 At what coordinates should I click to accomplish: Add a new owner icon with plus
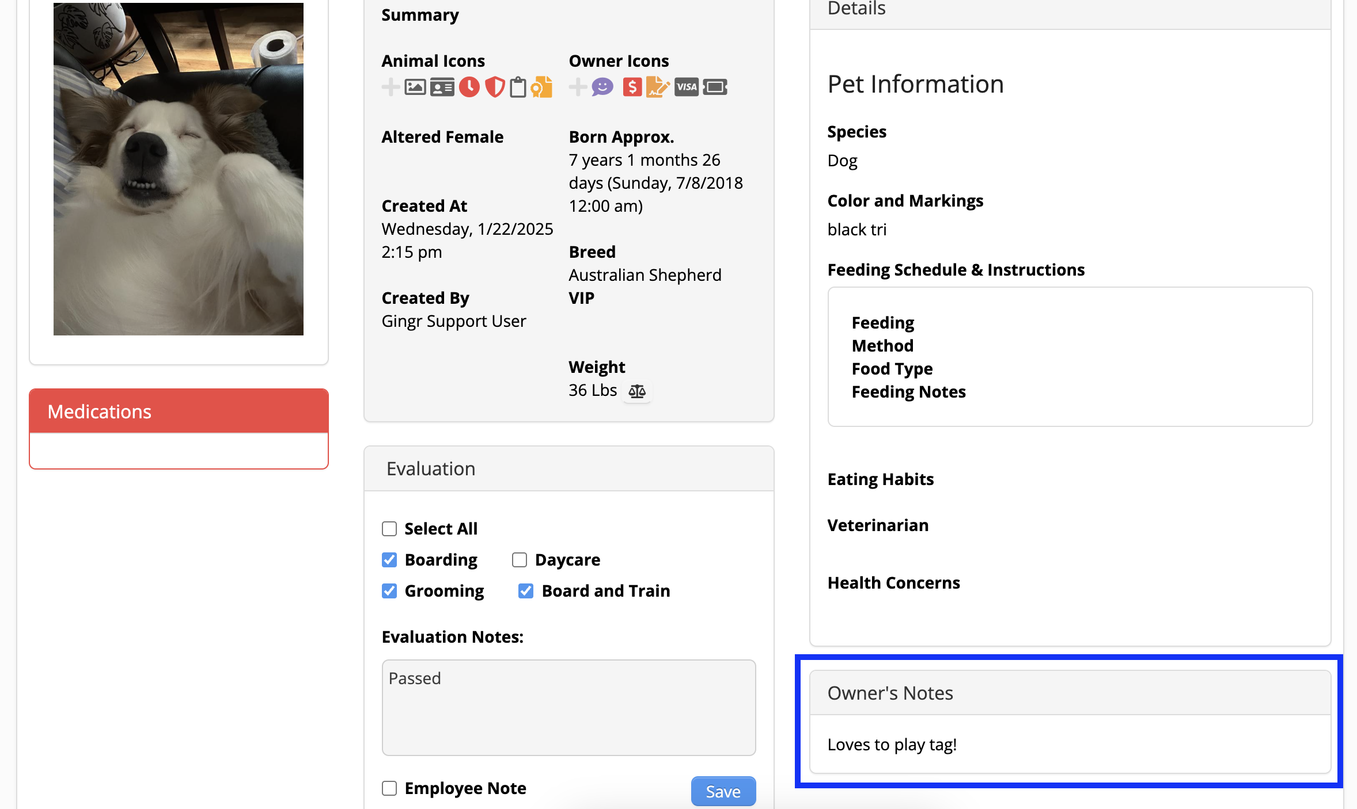pos(578,87)
